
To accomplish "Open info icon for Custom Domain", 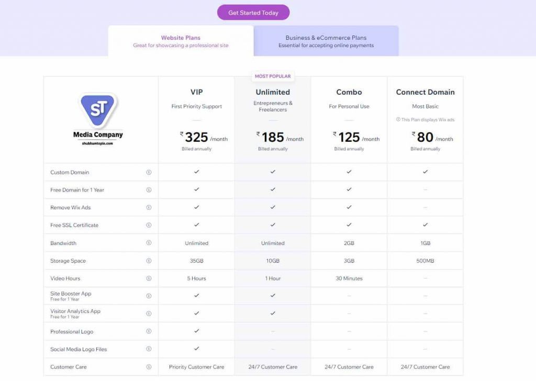I will point(149,172).
